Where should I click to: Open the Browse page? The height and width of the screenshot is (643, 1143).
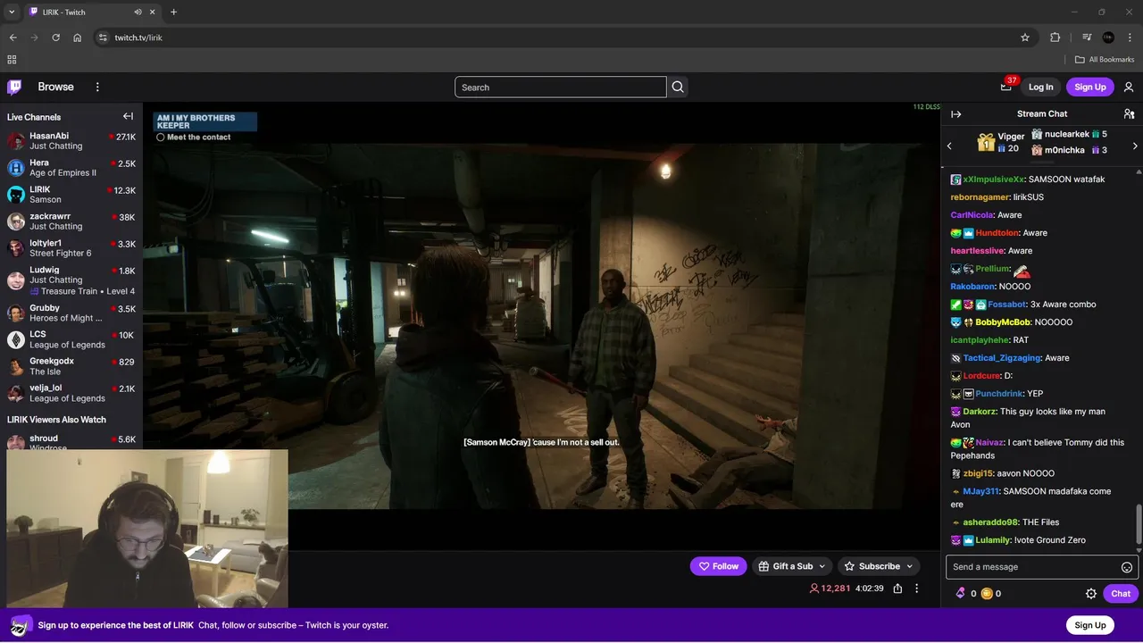click(x=55, y=87)
